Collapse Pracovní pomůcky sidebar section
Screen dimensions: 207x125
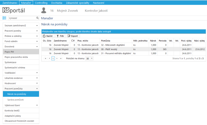point(21,88)
